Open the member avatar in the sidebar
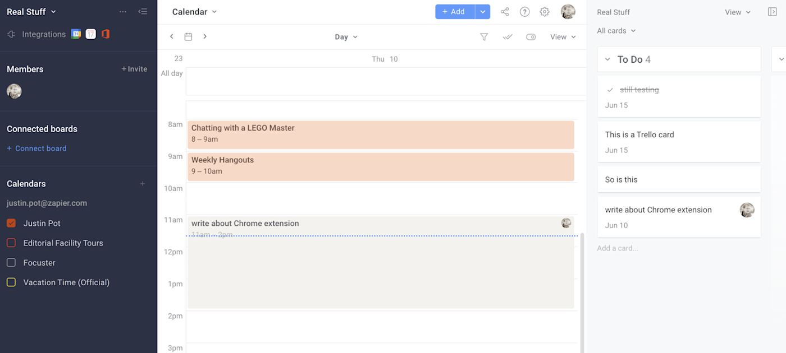This screenshot has height=353, width=786. click(14, 91)
